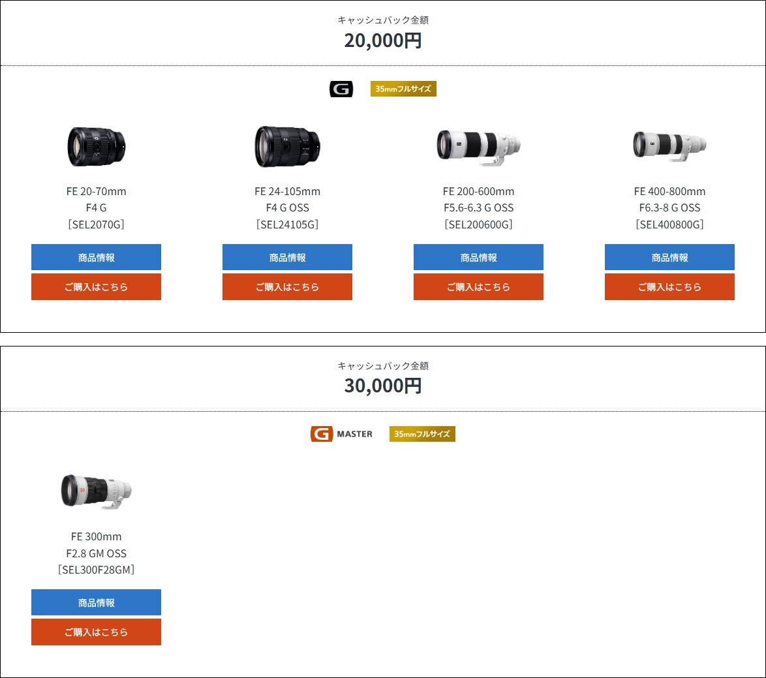Select the FE 400-800mm lens product photo
Image resolution: width=766 pixels, height=678 pixels.
(x=669, y=144)
